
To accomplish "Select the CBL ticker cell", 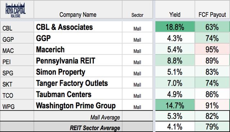I will [17, 27].
